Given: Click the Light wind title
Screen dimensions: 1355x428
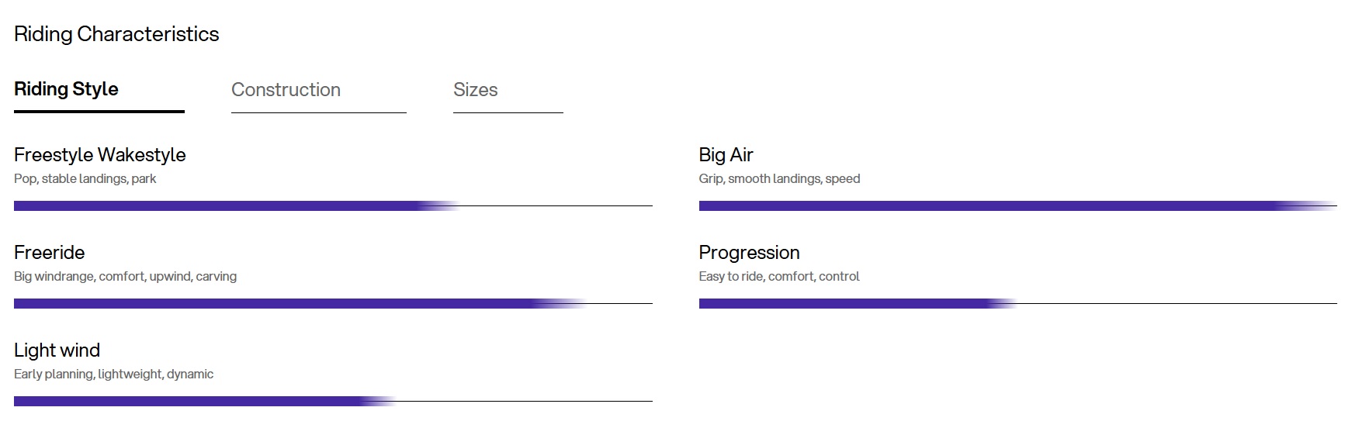Looking at the screenshot, I should [x=57, y=350].
